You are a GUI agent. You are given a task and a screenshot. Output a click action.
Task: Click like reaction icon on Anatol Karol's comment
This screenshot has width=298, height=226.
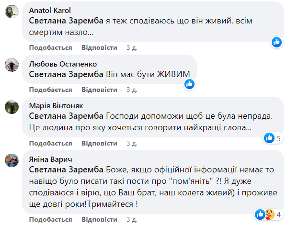pos(276,42)
